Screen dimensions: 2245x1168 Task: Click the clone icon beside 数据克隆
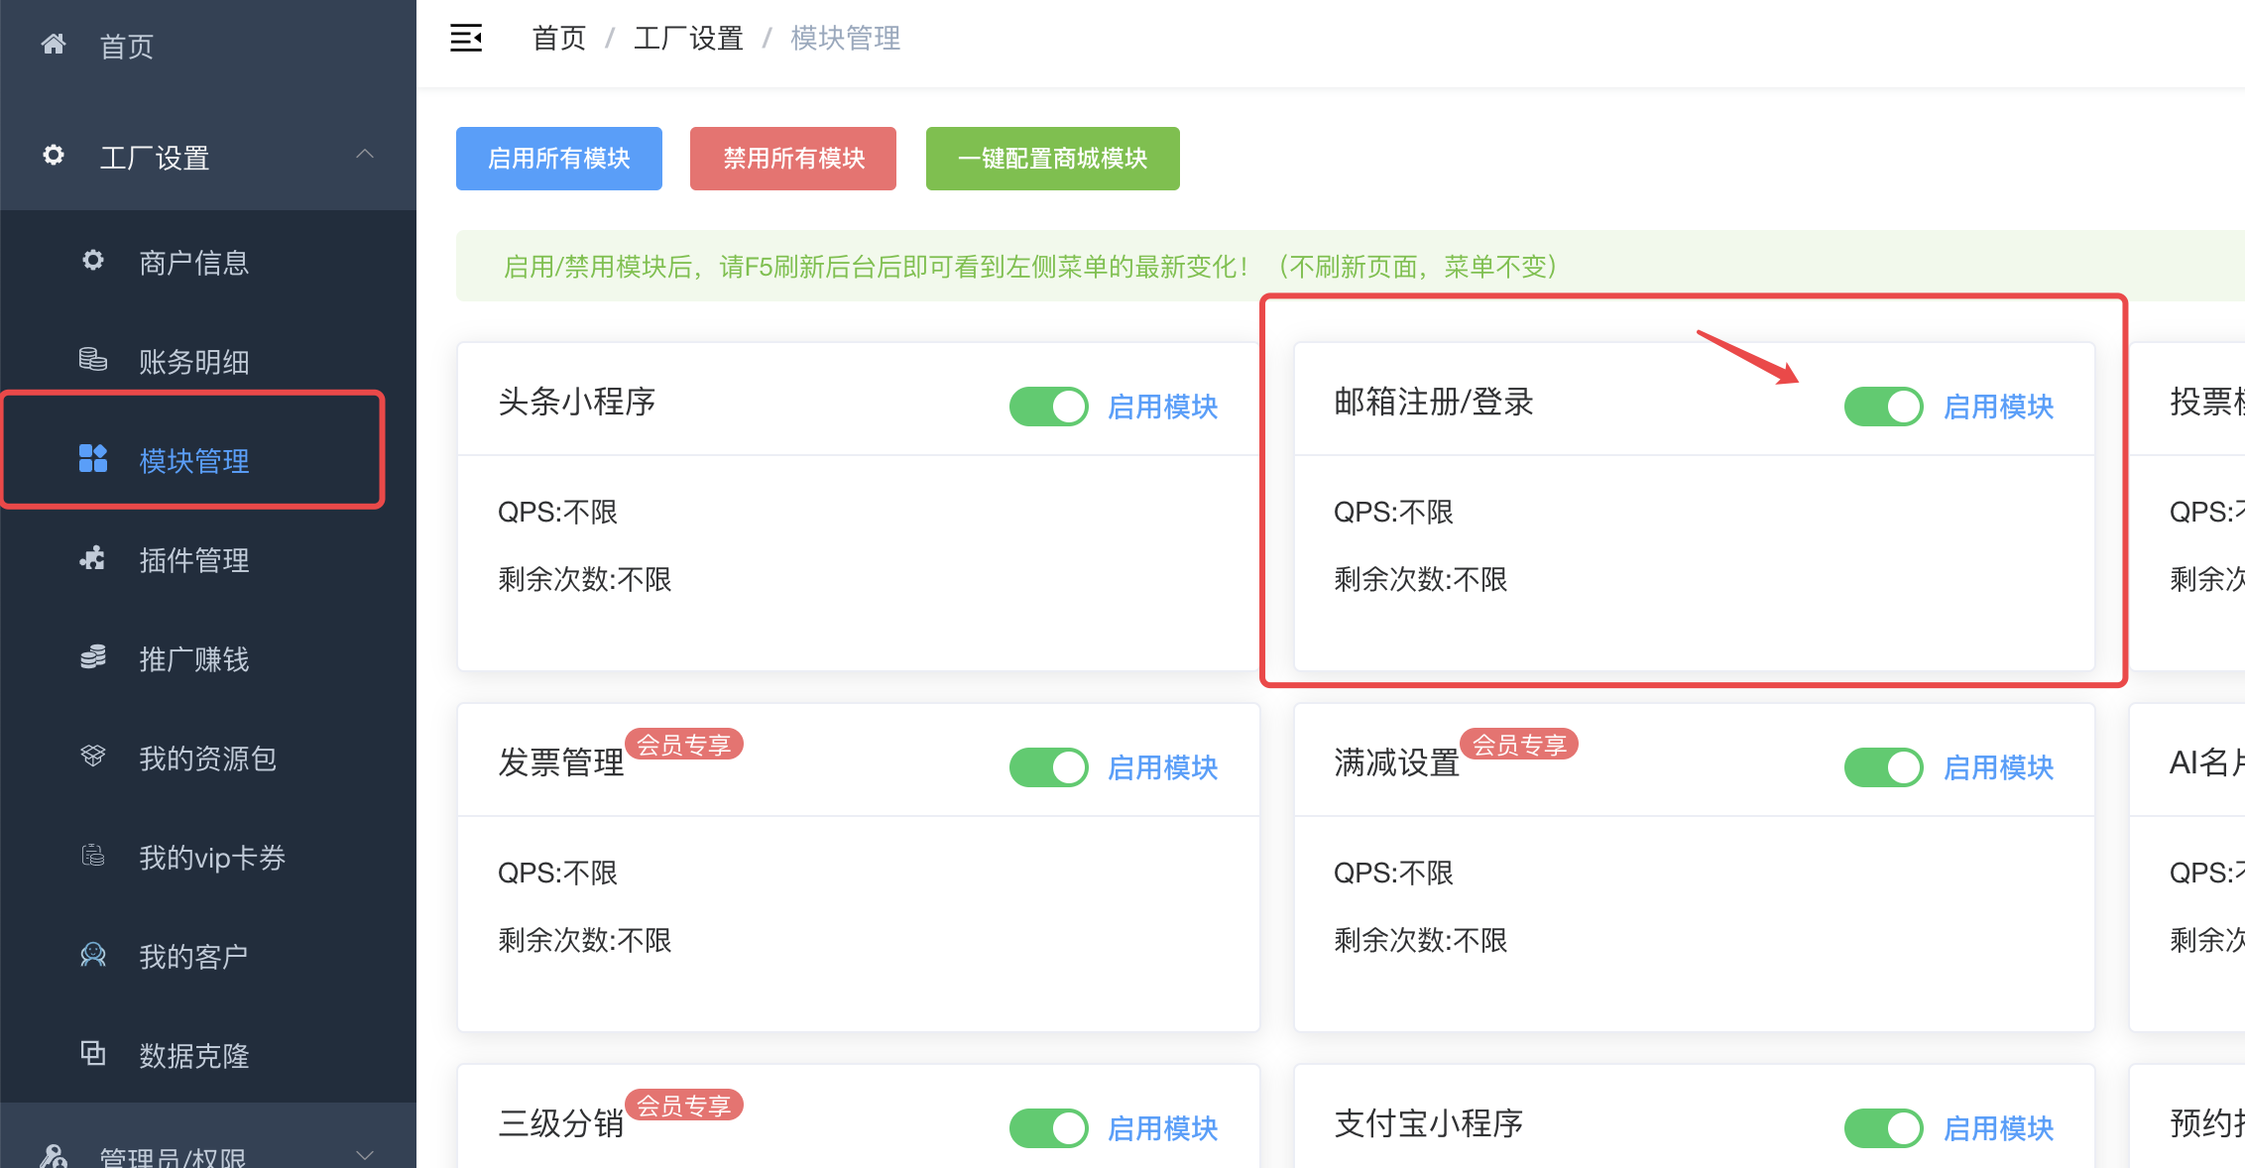pyautogui.click(x=92, y=1053)
